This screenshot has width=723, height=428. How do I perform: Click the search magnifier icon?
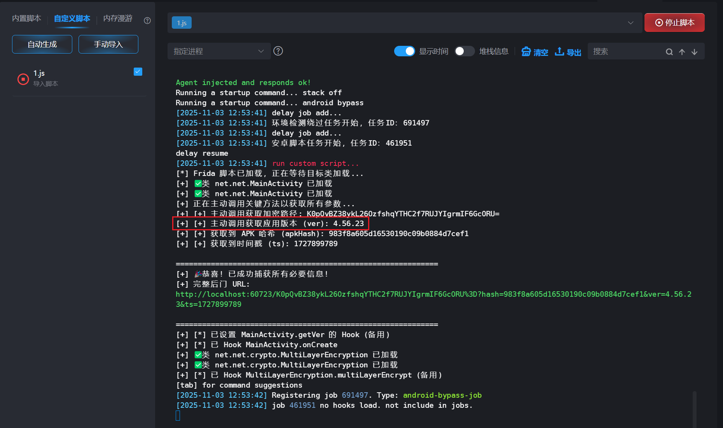[669, 52]
